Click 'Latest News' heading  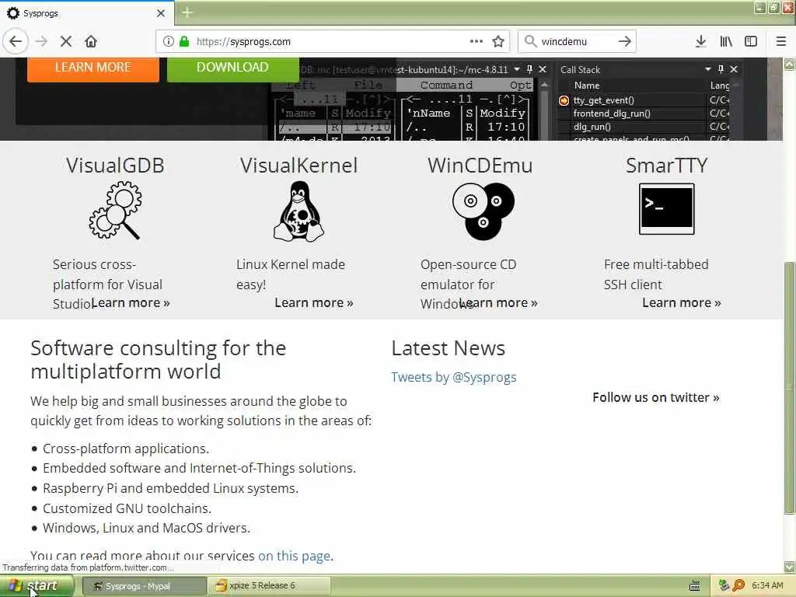[449, 348]
